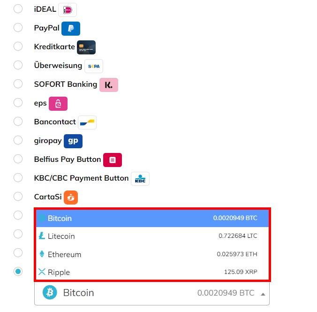The width and height of the screenshot is (317, 312).
Task: Select the PayPal radio button
Action: click(x=18, y=28)
